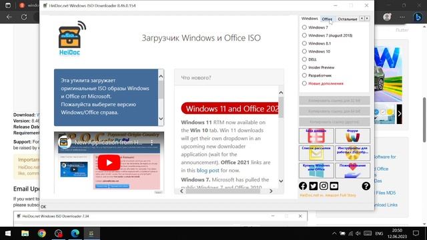Open the HeiDoc Instagram icon
Image resolution: width=427 pixels, height=240 pixels.
324,186
